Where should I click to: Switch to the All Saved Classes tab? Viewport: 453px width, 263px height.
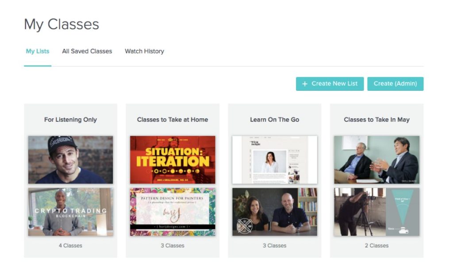pos(87,51)
